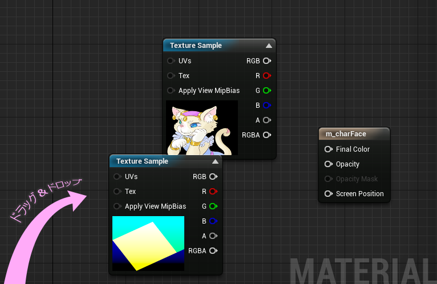Click RGB output pin of cat Texture Sample
Image resolution: width=437 pixels, height=284 pixels.
(x=267, y=61)
